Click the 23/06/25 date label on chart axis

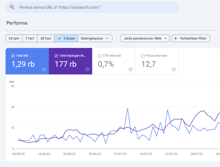69,154
